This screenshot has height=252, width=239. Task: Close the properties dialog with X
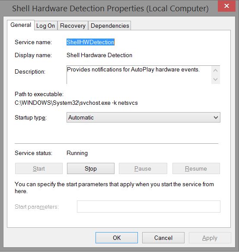tap(226, 6)
